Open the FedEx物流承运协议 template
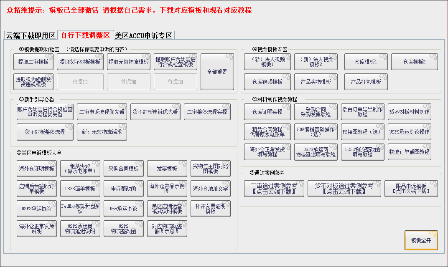Screen dimensions: 448x267 (80, 209)
